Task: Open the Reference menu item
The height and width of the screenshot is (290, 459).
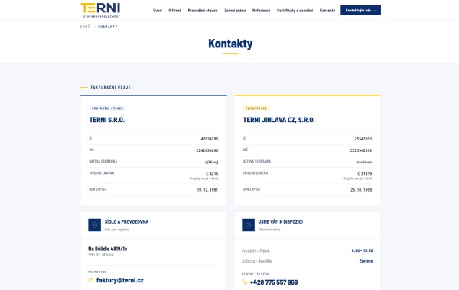Action: pyautogui.click(x=261, y=11)
